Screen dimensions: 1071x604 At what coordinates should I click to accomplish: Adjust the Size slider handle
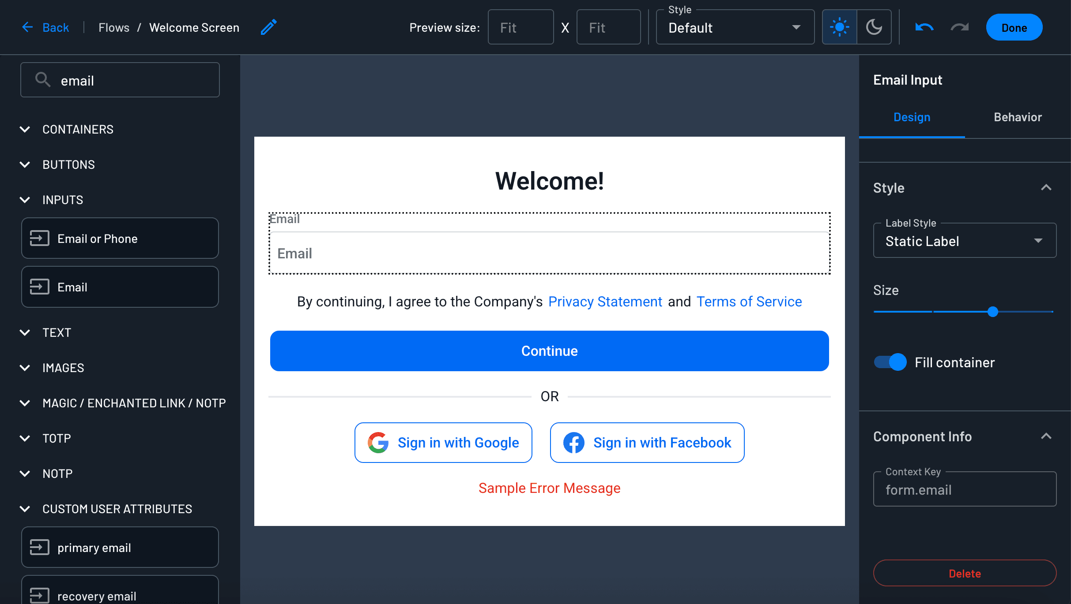(x=993, y=312)
